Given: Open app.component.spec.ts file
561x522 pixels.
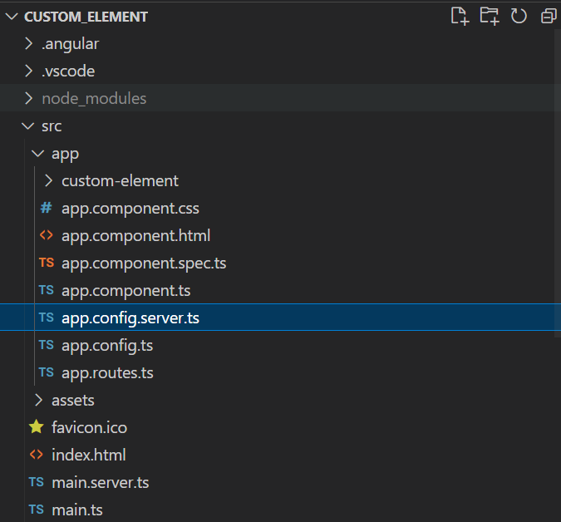Looking at the screenshot, I should coord(144,263).
